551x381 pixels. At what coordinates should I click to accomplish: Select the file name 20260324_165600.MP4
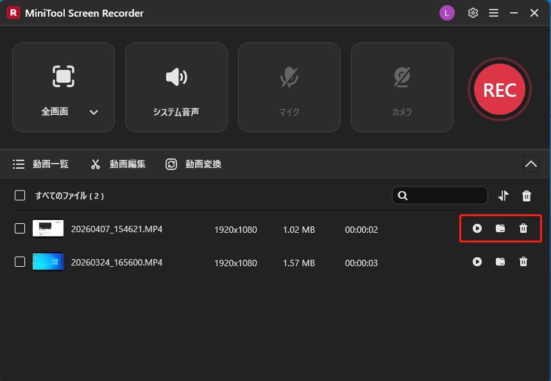117,262
